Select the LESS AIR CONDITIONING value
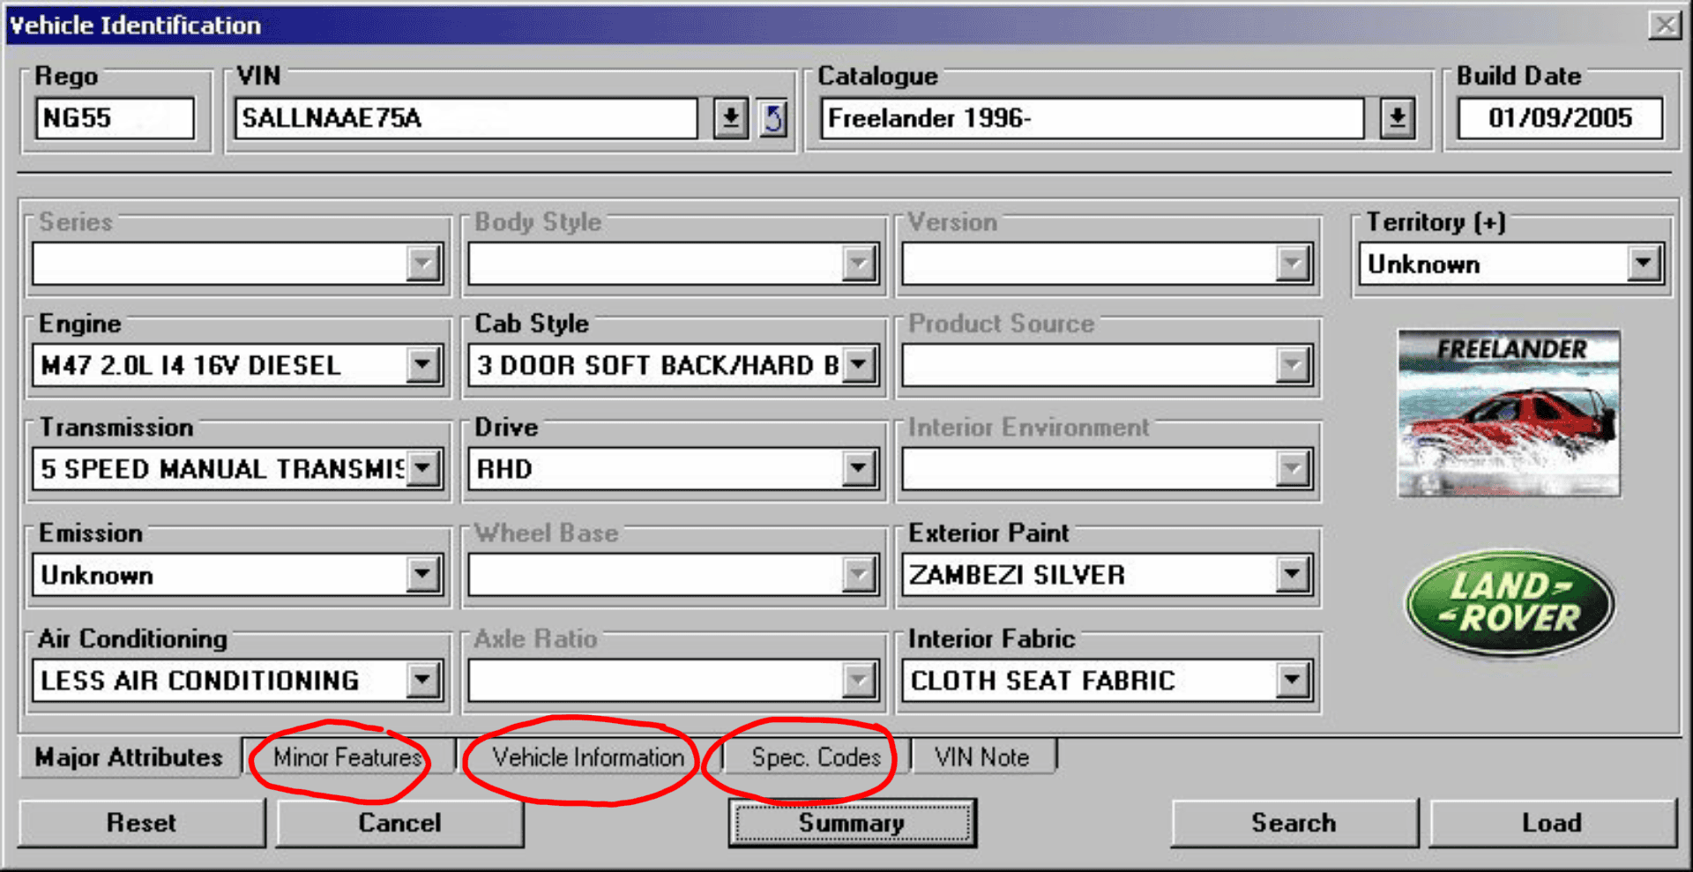This screenshot has height=872, width=1693. [200, 680]
